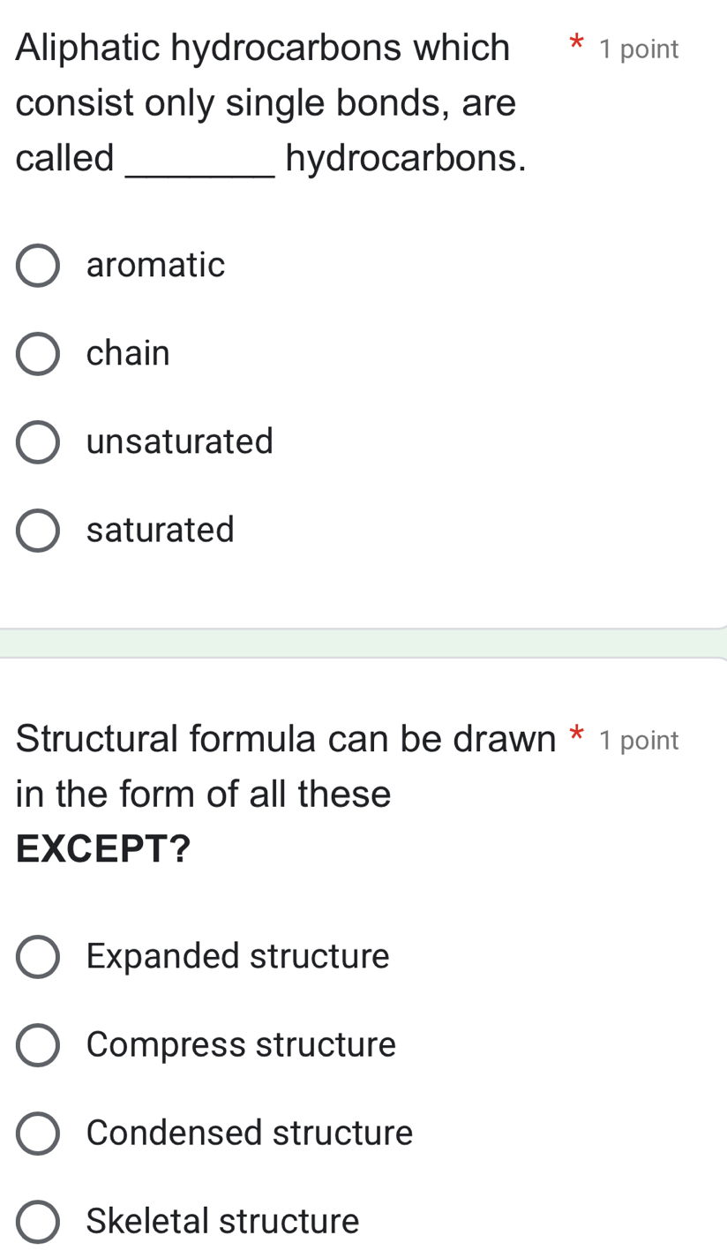Select the 'chain' radio button
Viewport: 727px width, 1258px height.
(x=38, y=354)
